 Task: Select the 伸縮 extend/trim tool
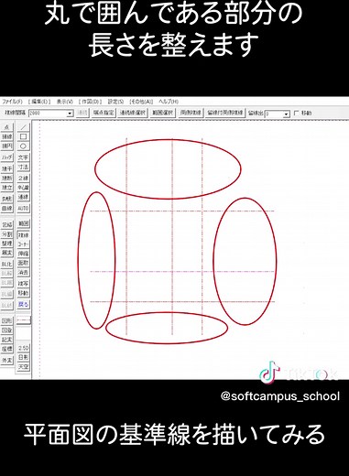pos(23,254)
